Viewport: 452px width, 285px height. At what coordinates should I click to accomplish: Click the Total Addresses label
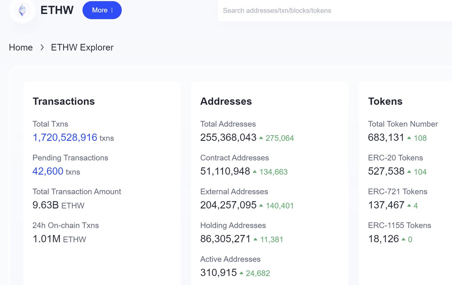coord(228,124)
